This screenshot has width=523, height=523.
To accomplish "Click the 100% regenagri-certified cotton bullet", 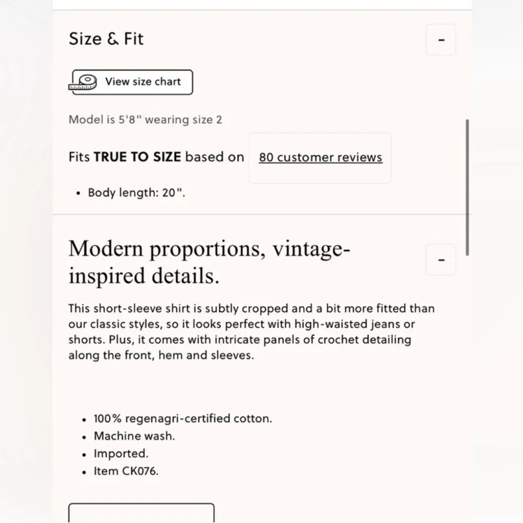I will [183, 419].
